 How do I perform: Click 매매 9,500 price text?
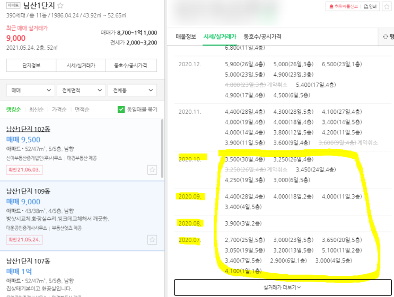click(x=23, y=140)
